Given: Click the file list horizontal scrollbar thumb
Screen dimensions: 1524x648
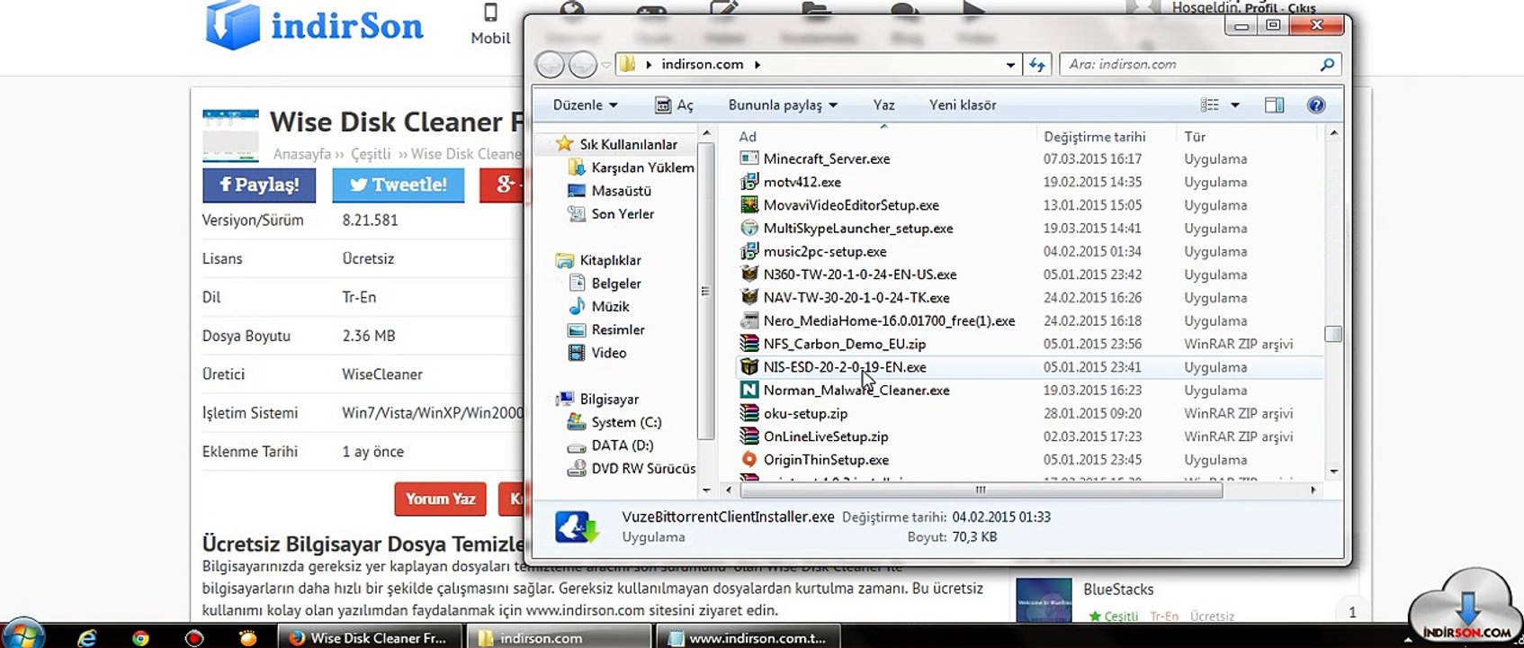Looking at the screenshot, I should click(x=981, y=490).
